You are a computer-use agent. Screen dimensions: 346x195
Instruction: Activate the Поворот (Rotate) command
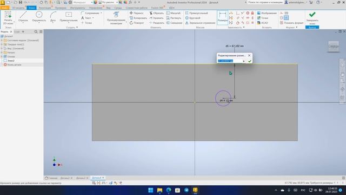tap(137, 23)
